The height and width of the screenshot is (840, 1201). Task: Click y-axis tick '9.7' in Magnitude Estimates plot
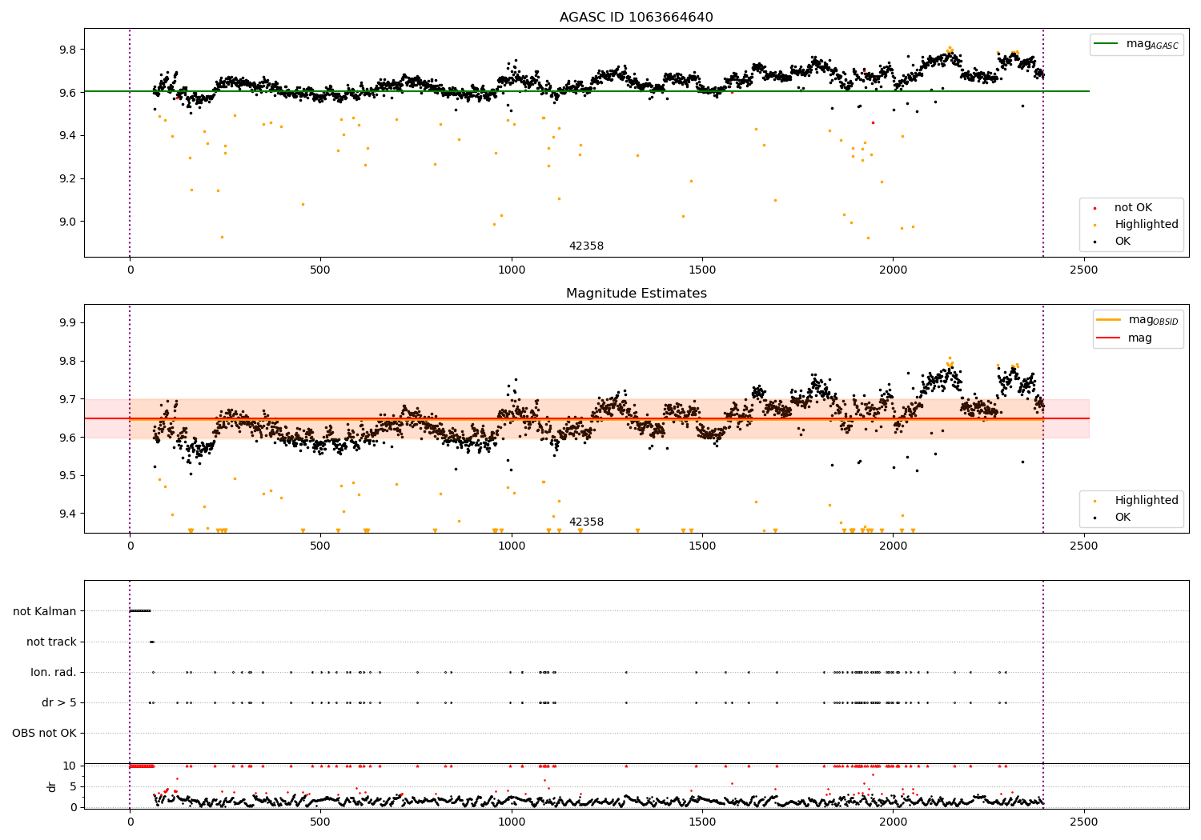point(67,399)
